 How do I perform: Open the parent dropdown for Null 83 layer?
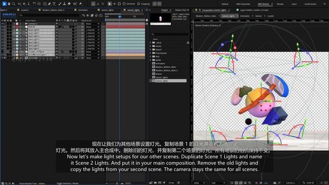click(93, 27)
